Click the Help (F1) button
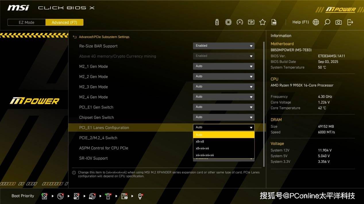 pyautogui.click(x=301, y=22)
